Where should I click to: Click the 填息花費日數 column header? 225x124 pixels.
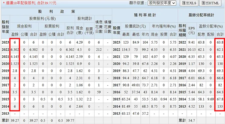(x=99, y=27)
